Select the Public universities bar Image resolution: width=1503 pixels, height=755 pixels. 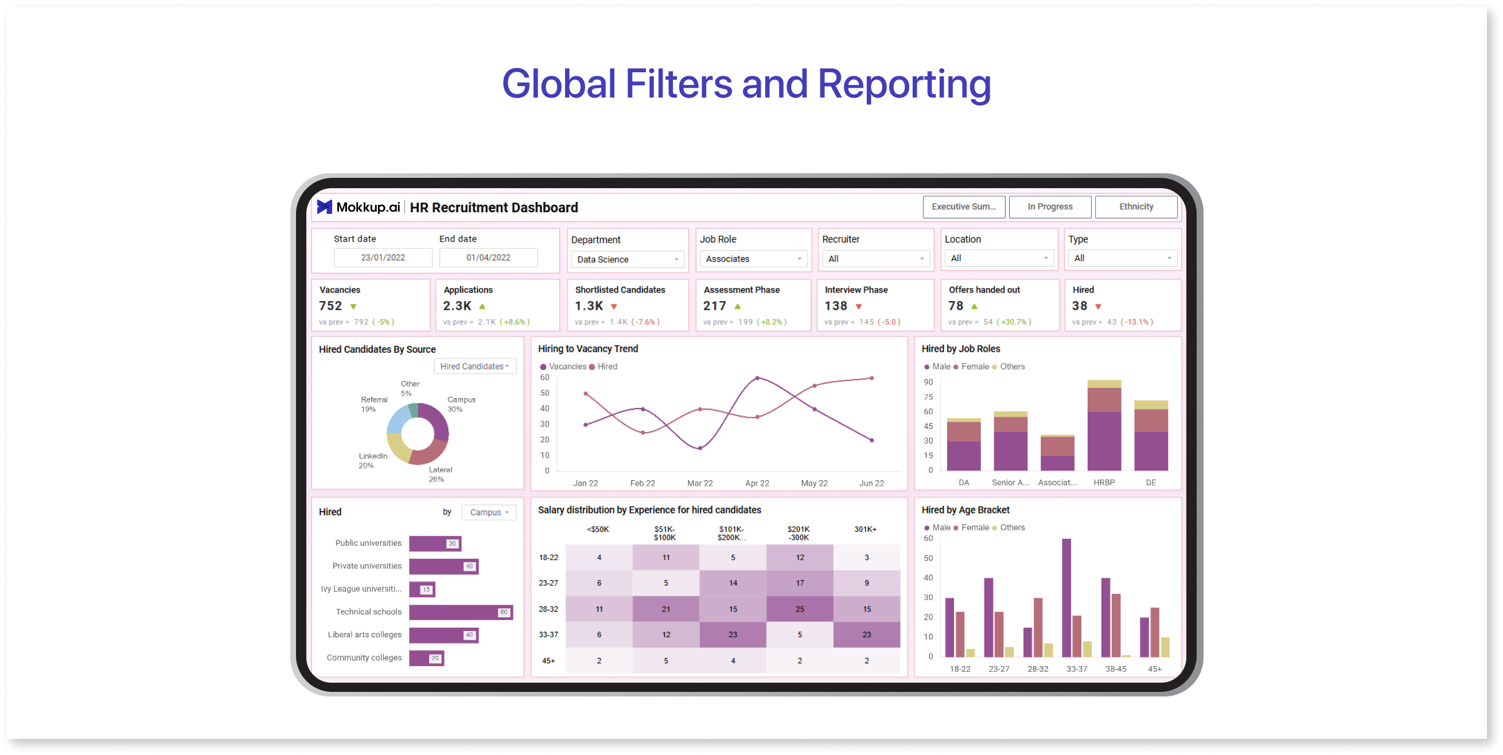[x=435, y=543]
